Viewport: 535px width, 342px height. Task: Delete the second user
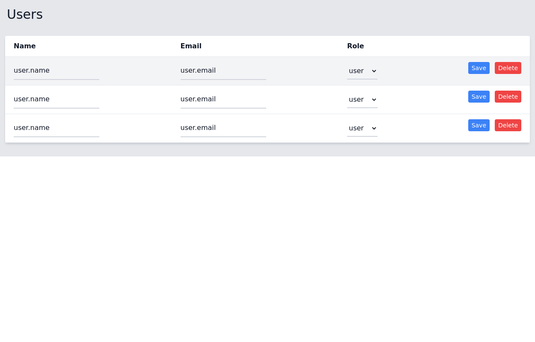pyautogui.click(x=508, y=97)
